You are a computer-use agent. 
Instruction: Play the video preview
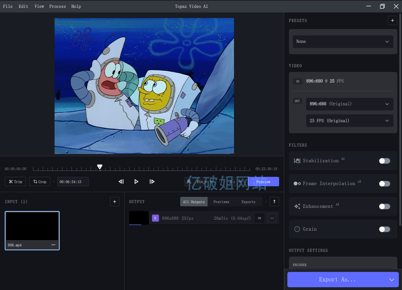coord(136,182)
